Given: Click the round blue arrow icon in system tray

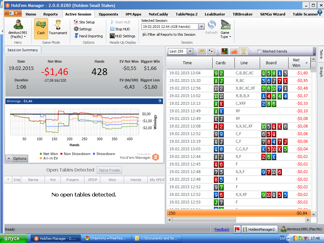Looking at the screenshot, I should coord(289,238).
